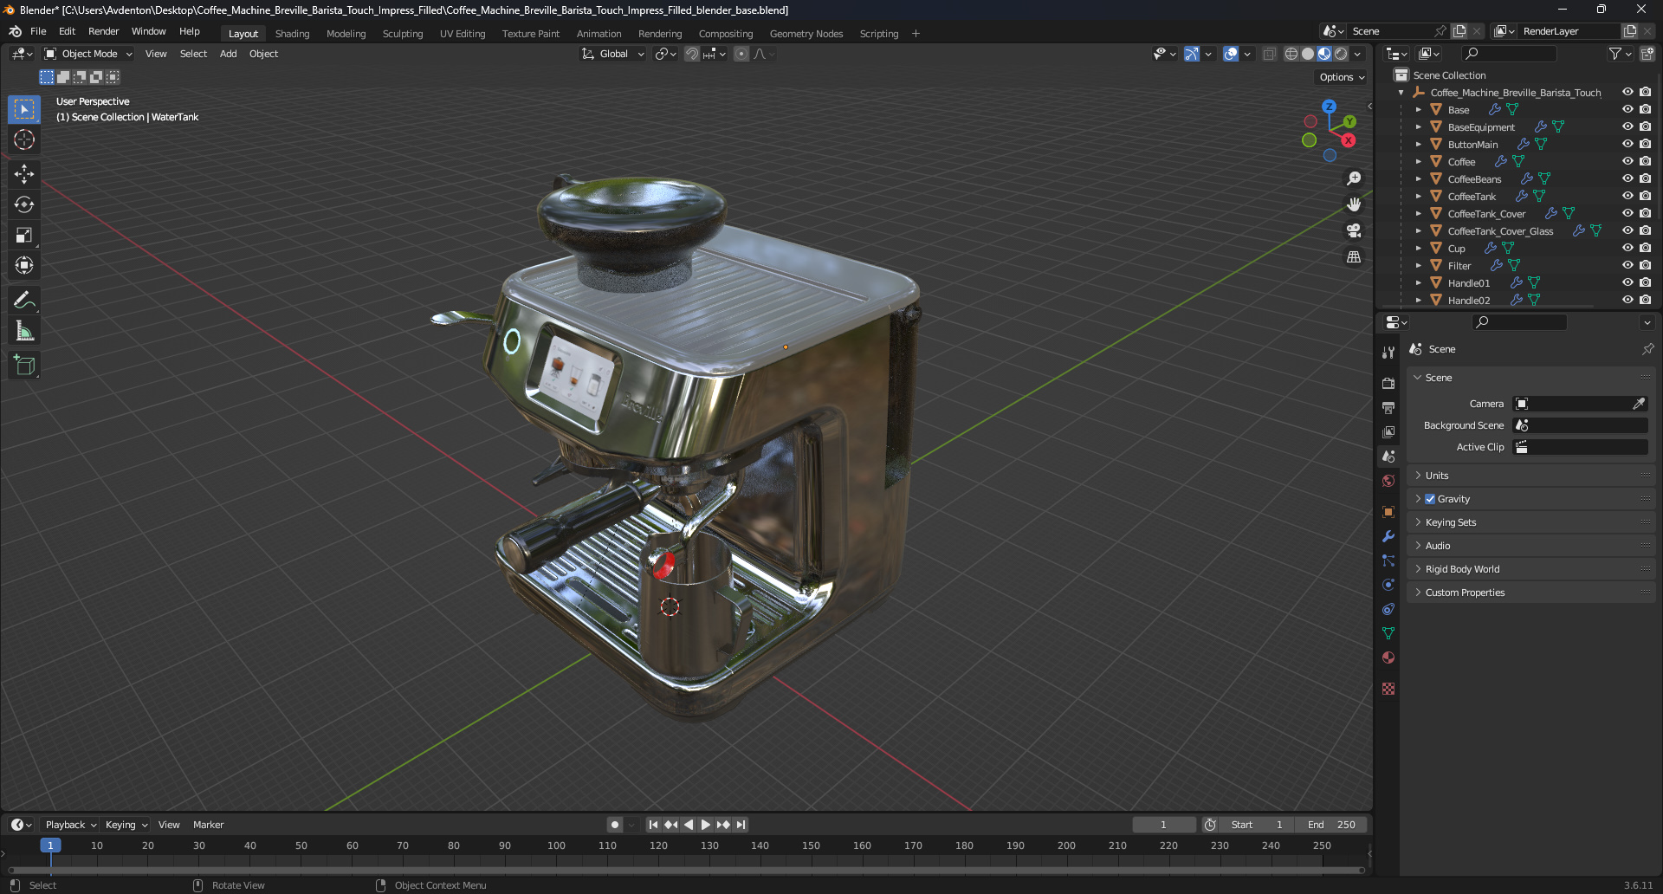Toggle camera view icon in viewport

(x=1354, y=230)
